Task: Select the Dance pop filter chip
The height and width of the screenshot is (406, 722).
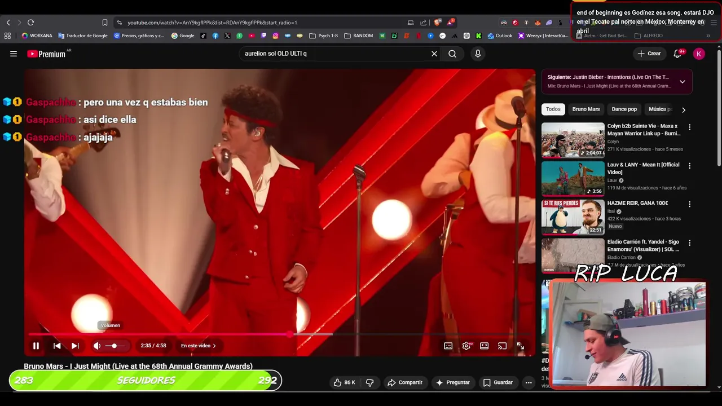Action: [624, 109]
